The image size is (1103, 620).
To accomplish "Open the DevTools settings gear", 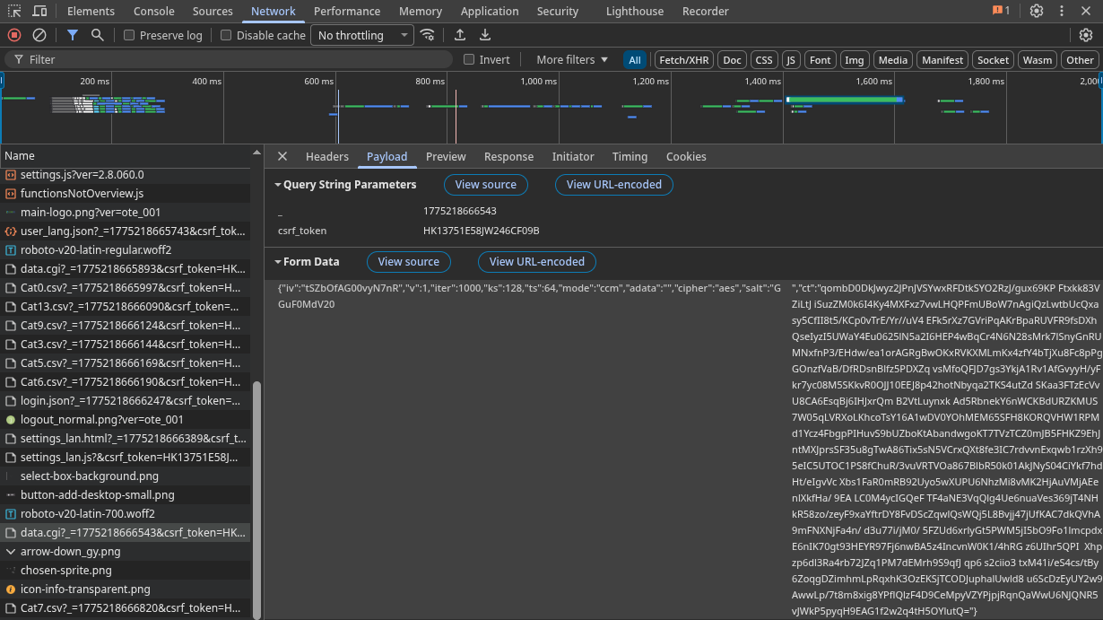I will [x=1038, y=11].
